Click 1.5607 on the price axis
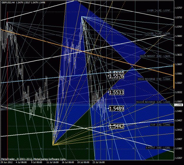The image size is (184, 165). click(179, 64)
